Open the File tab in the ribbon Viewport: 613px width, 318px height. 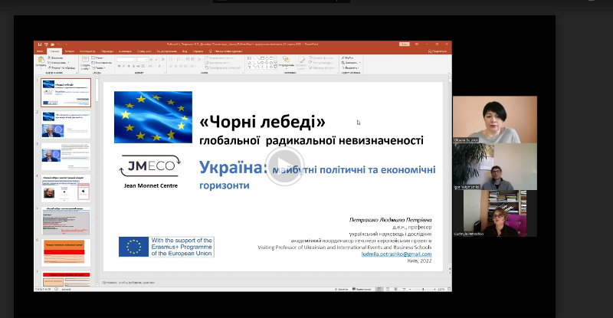41,51
